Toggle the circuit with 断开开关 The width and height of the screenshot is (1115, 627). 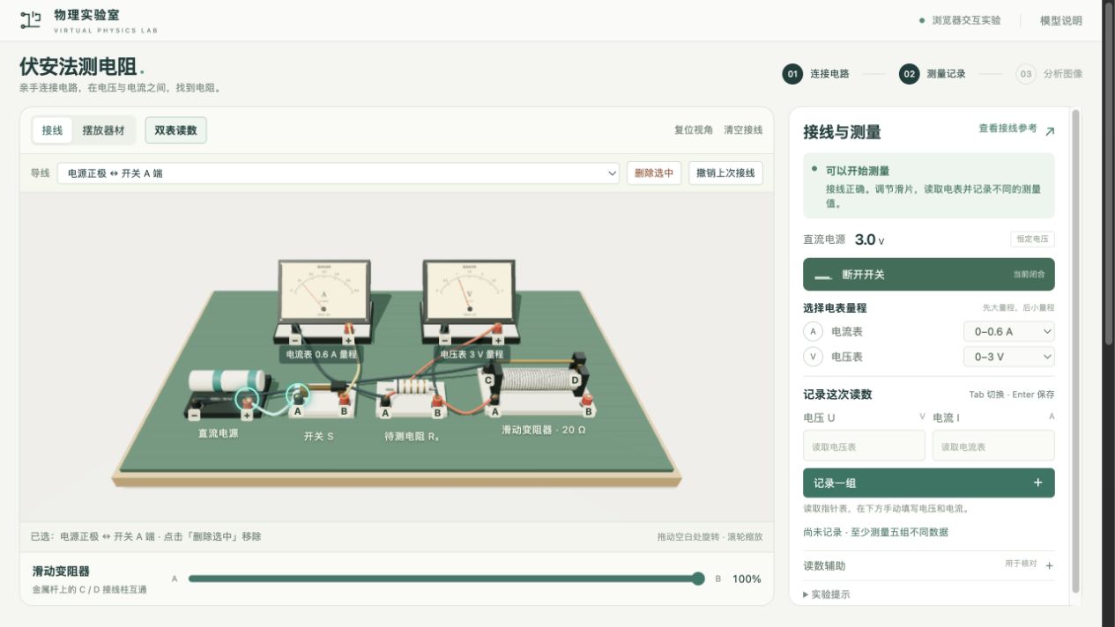click(x=928, y=274)
